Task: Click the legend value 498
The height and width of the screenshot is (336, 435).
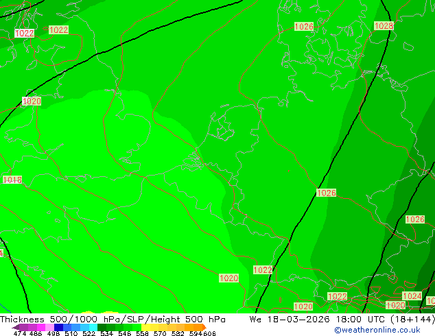Action: pyautogui.click(x=54, y=333)
